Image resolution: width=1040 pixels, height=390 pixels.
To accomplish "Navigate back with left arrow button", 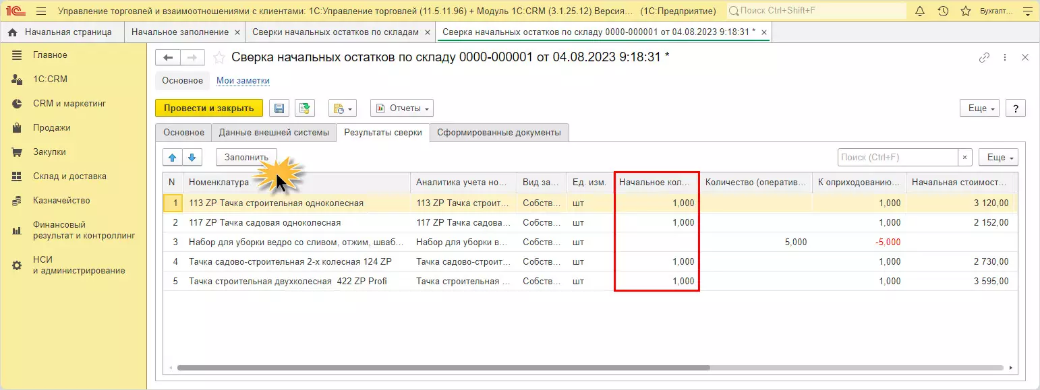I will (169, 58).
